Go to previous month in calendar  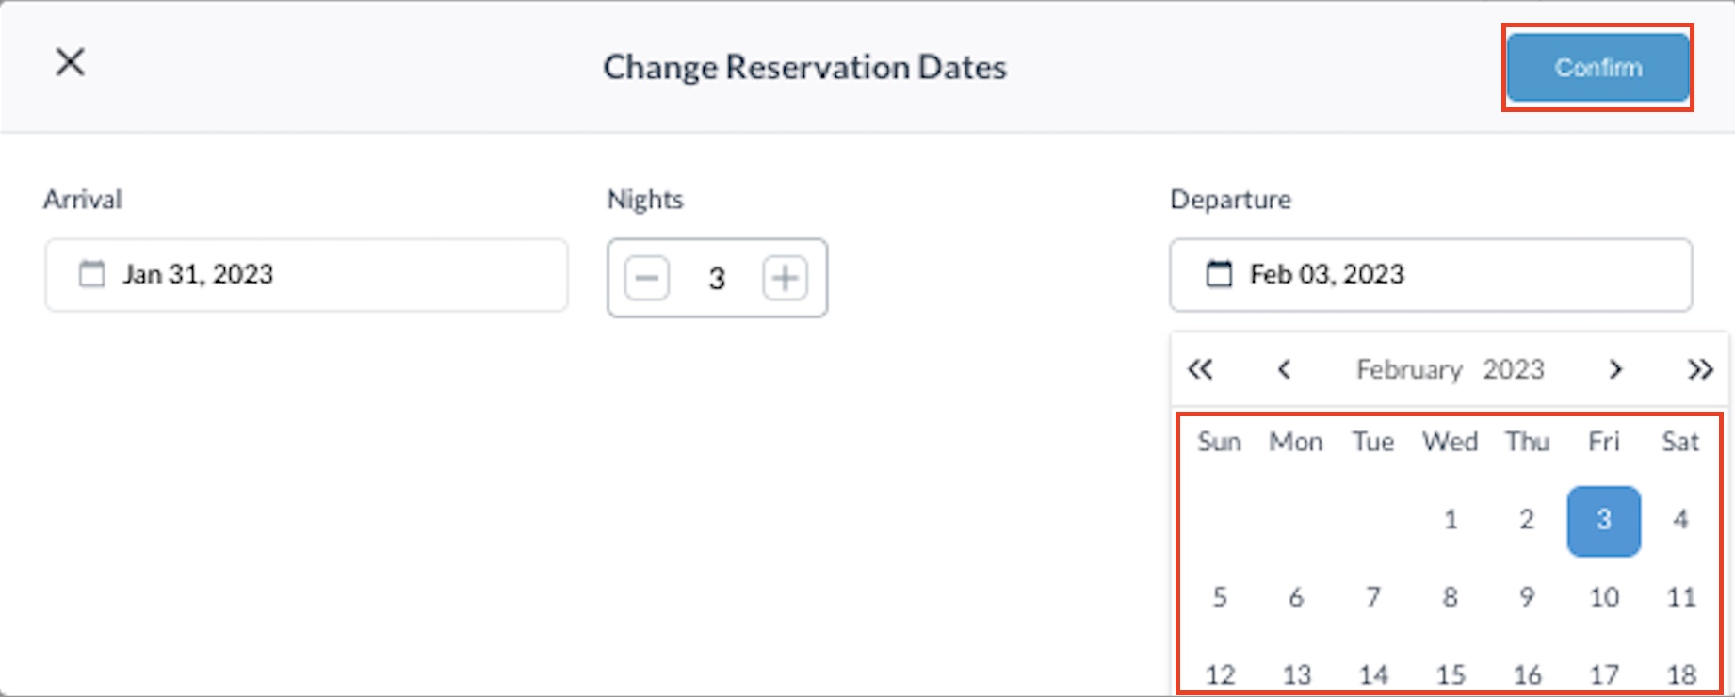(1283, 369)
